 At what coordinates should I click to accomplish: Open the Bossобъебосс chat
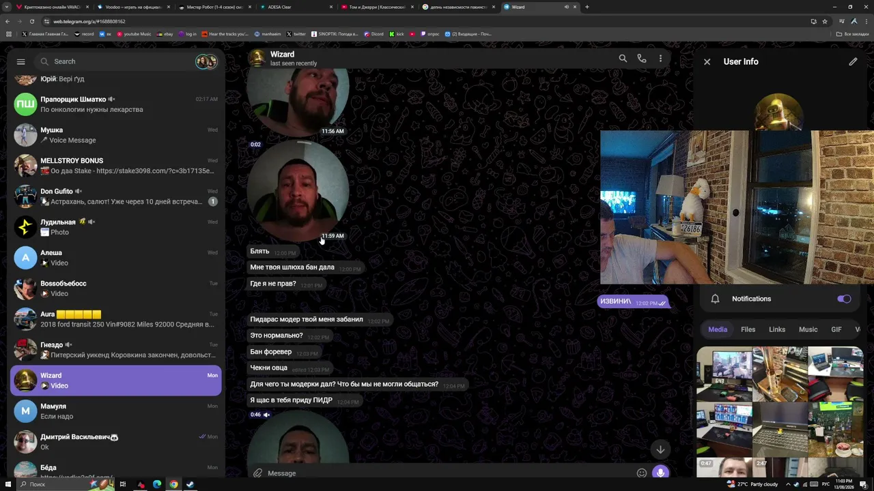point(115,288)
